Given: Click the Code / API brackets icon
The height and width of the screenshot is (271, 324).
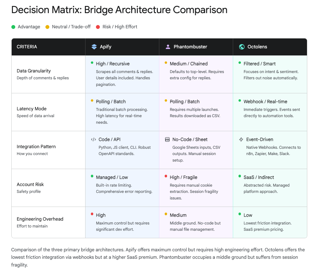Looking at the screenshot, I should (94, 139).
